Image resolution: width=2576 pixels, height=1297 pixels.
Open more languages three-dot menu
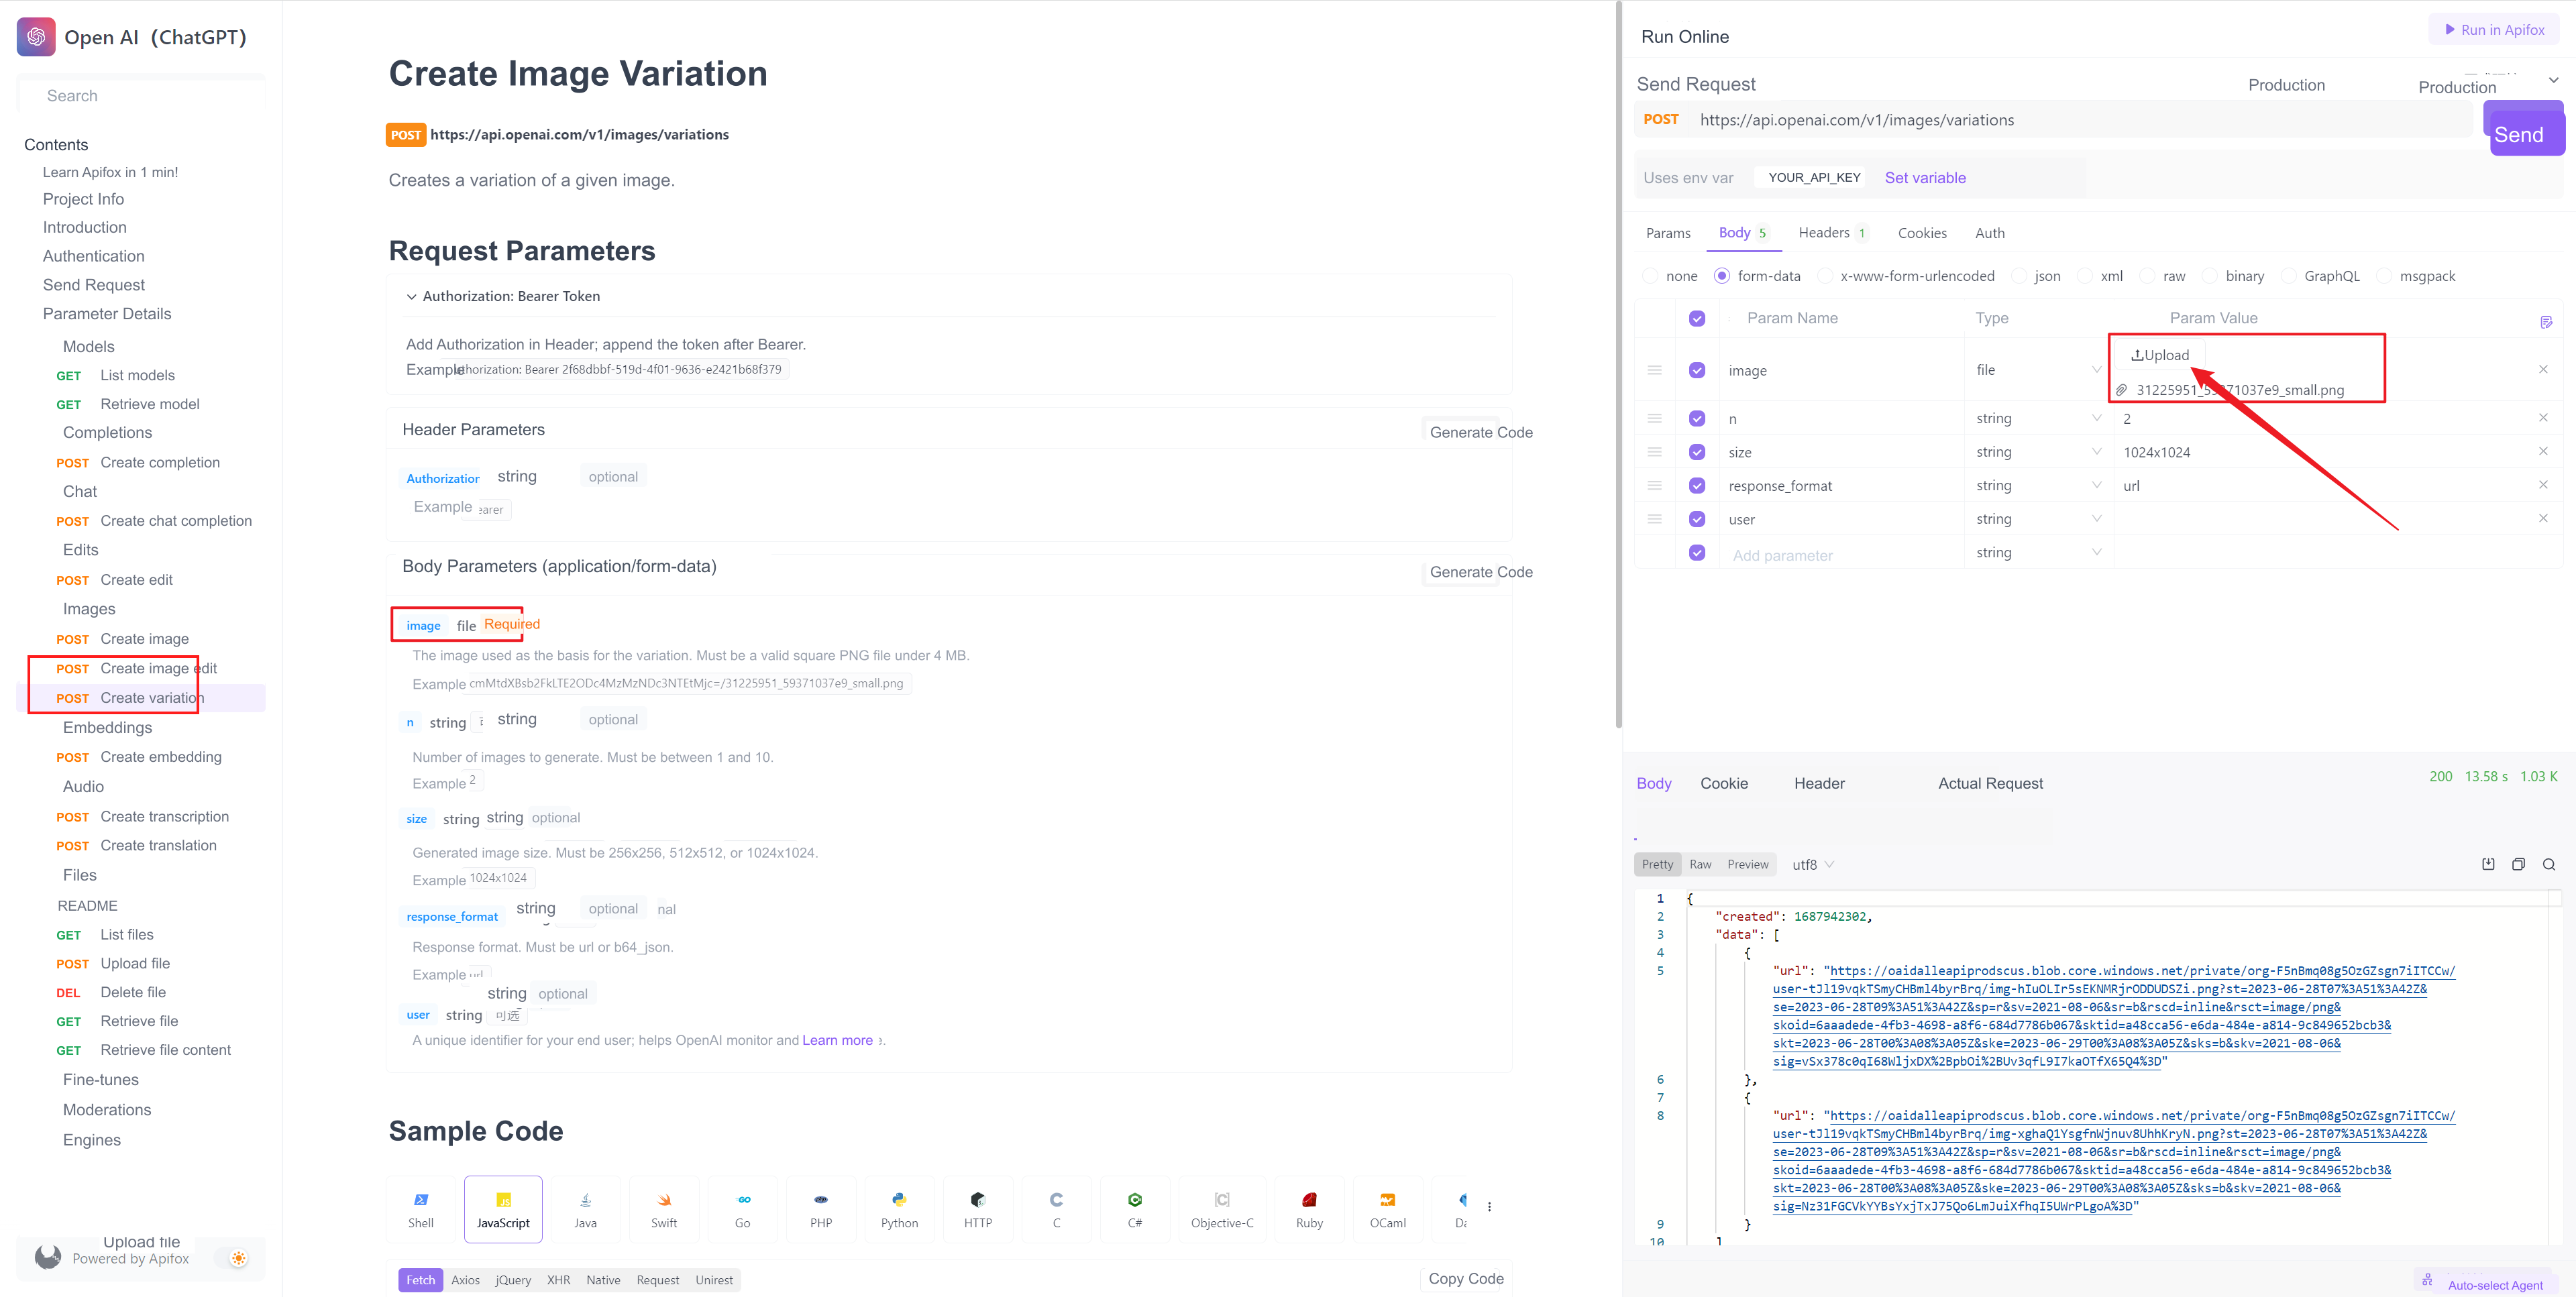point(1489,1207)
